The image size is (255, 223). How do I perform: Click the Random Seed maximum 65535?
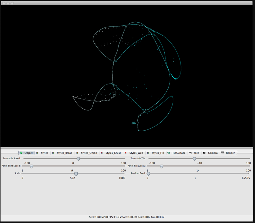246,178
